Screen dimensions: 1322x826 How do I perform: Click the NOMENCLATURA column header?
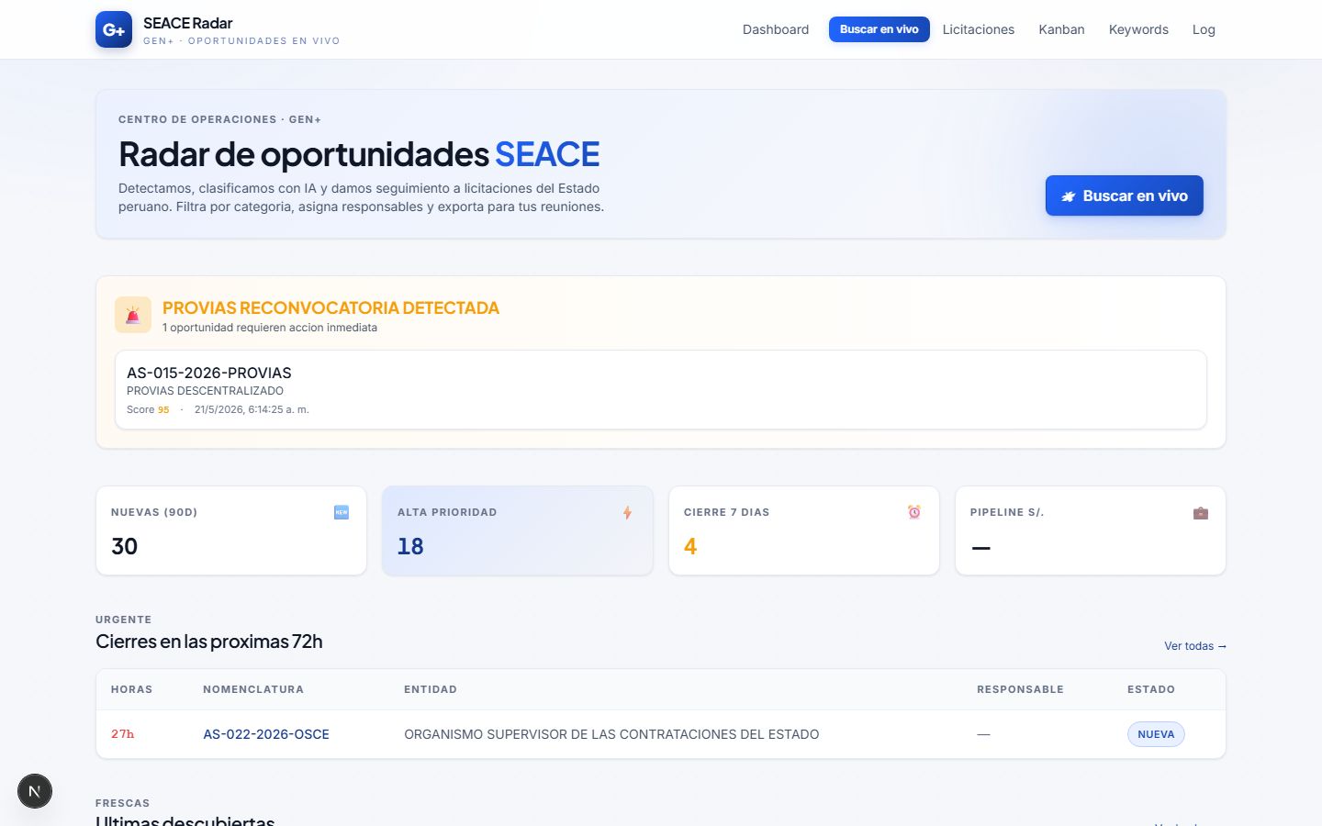[253, 689]
